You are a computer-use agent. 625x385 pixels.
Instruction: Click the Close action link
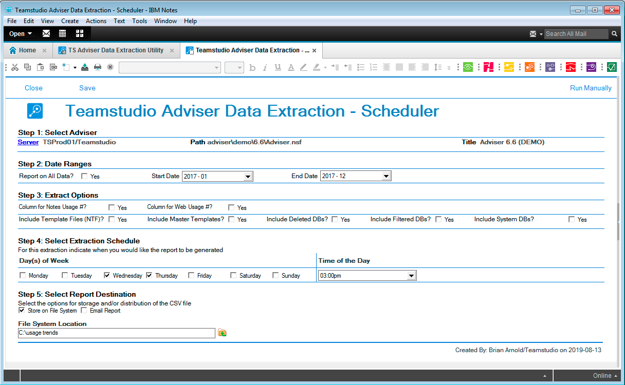33,88
